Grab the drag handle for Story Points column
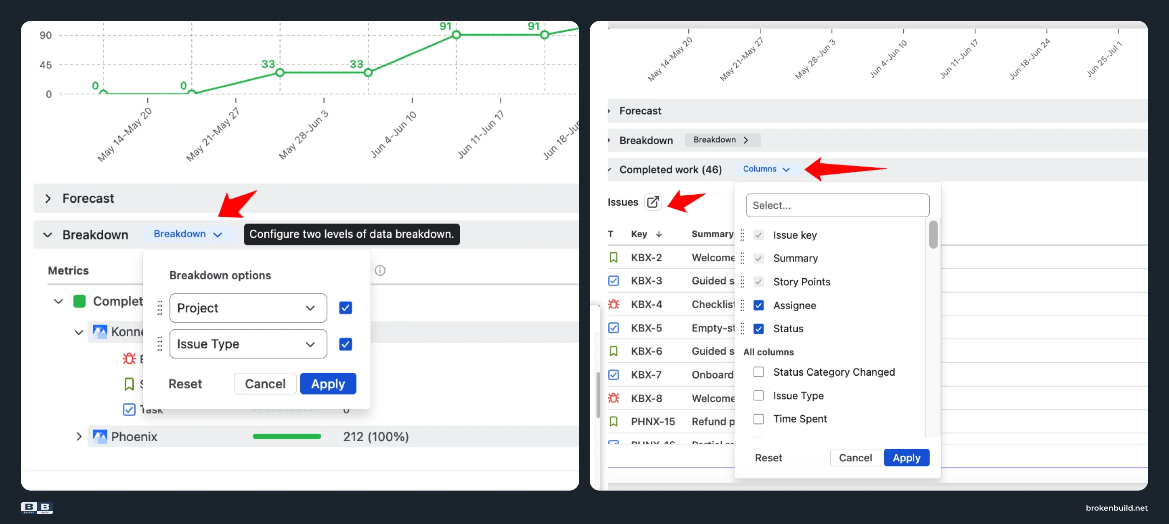1169x524 pixels. tap(743, 282)
